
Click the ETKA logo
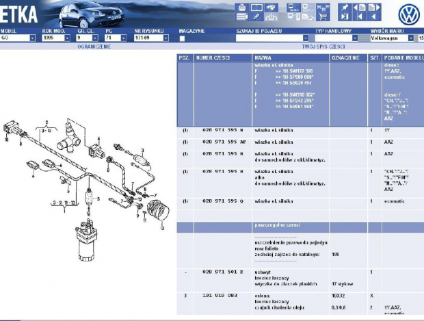(18, 14)
